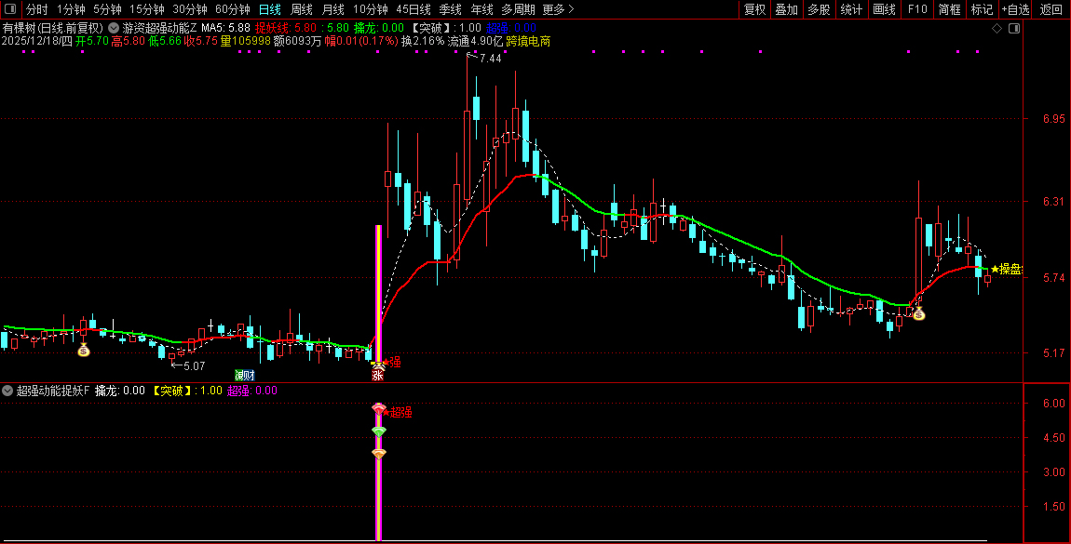Viewport: 1071px width, 544px height.
Task: Select the 周线 weekly tab
Action: pos(301,9)
